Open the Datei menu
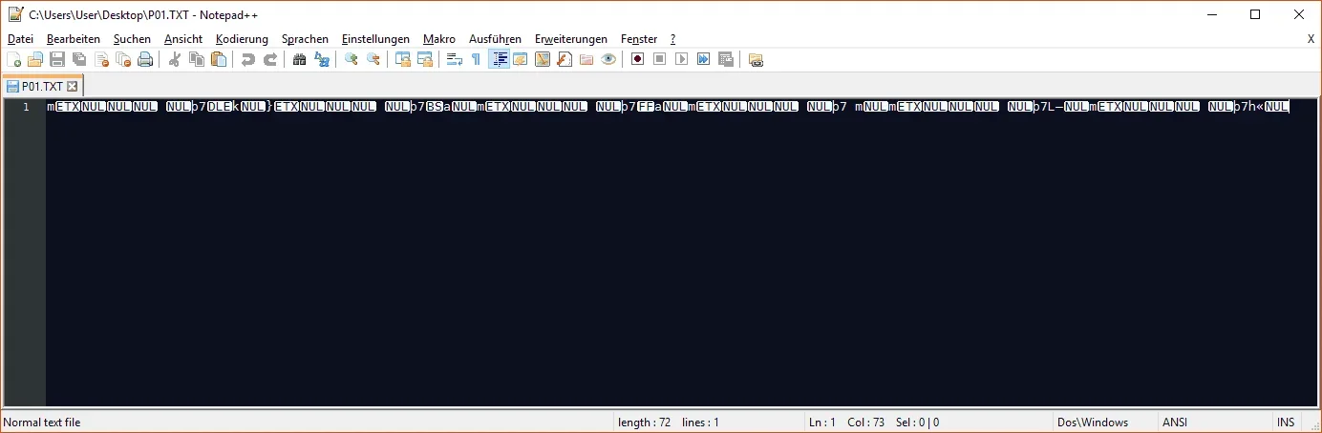This screenshot has height=433, width=1322. click(x=20, y=39)
